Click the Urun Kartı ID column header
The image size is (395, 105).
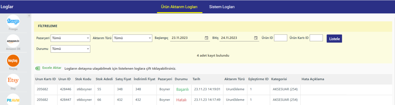click(x=45, y=79)
